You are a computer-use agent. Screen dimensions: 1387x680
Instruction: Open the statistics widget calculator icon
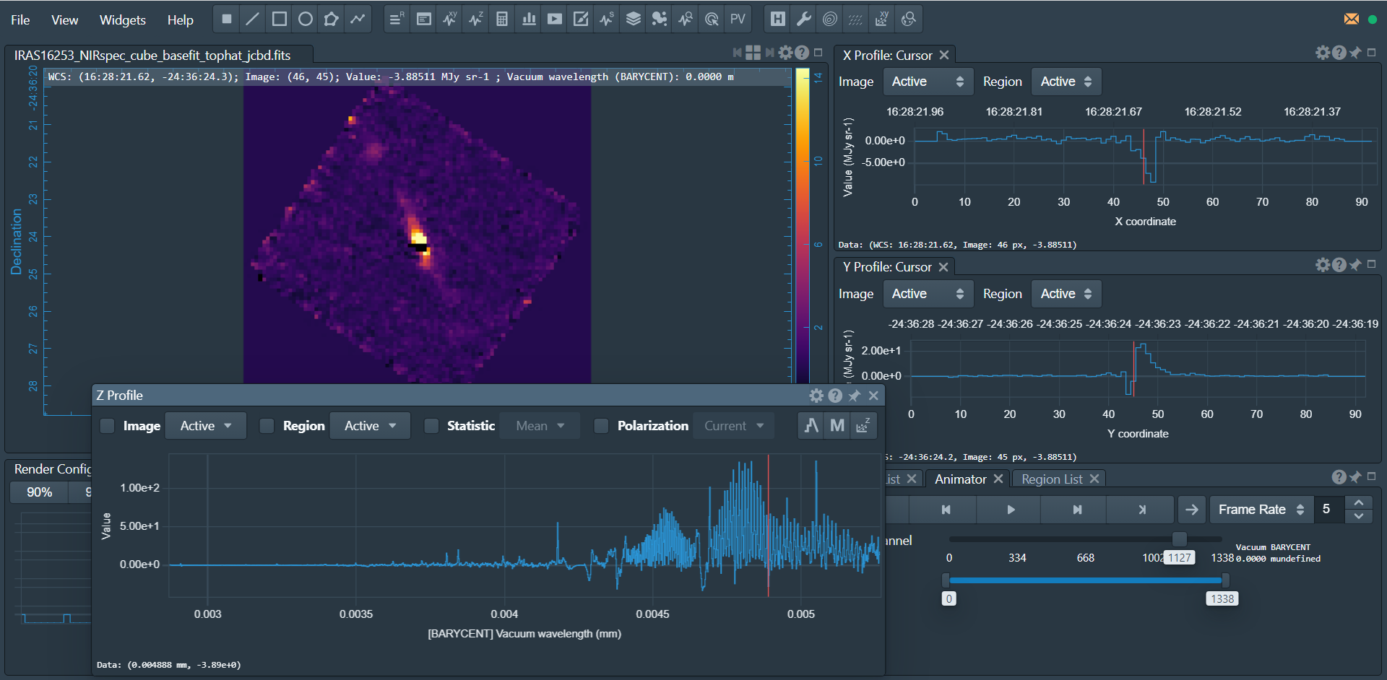coord(502,19)
